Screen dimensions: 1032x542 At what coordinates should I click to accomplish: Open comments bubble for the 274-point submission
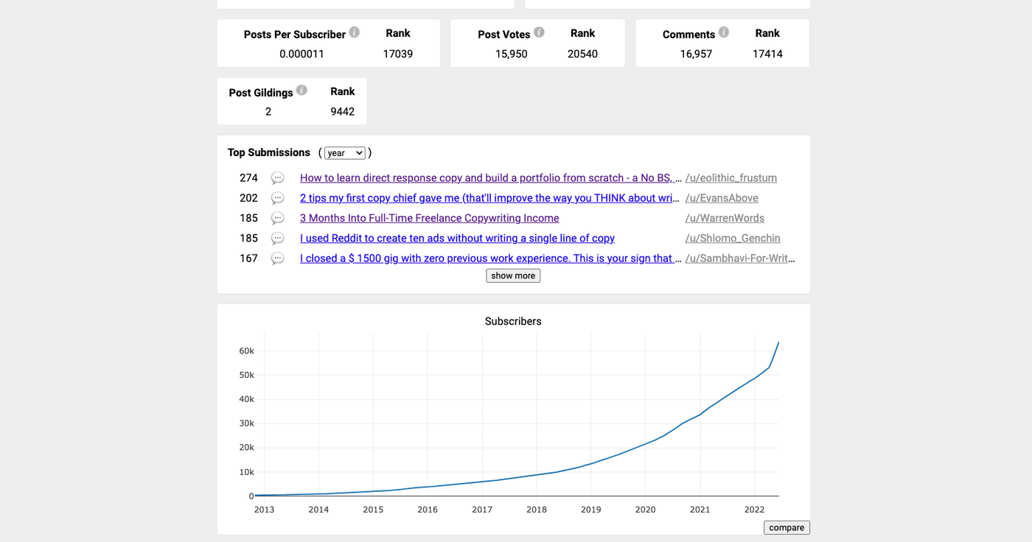coord(277,178)
